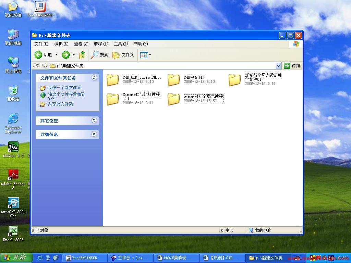Minimize the Explorer window

[x=282, y=35]
